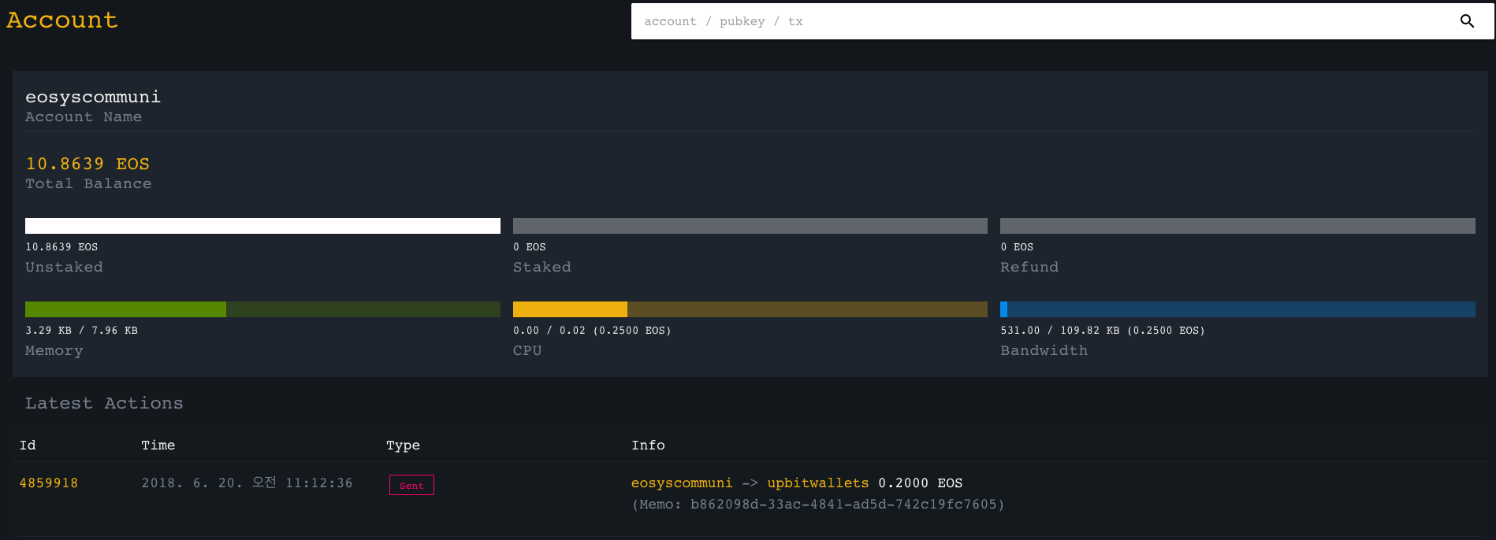This screenshot has height=540, width=1496.
Task: Open transaction ID 4859918
Action: tap(49, 483)
